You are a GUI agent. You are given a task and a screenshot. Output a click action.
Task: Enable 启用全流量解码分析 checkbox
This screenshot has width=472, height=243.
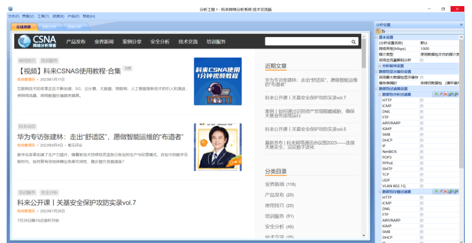(x=422, y=60)
